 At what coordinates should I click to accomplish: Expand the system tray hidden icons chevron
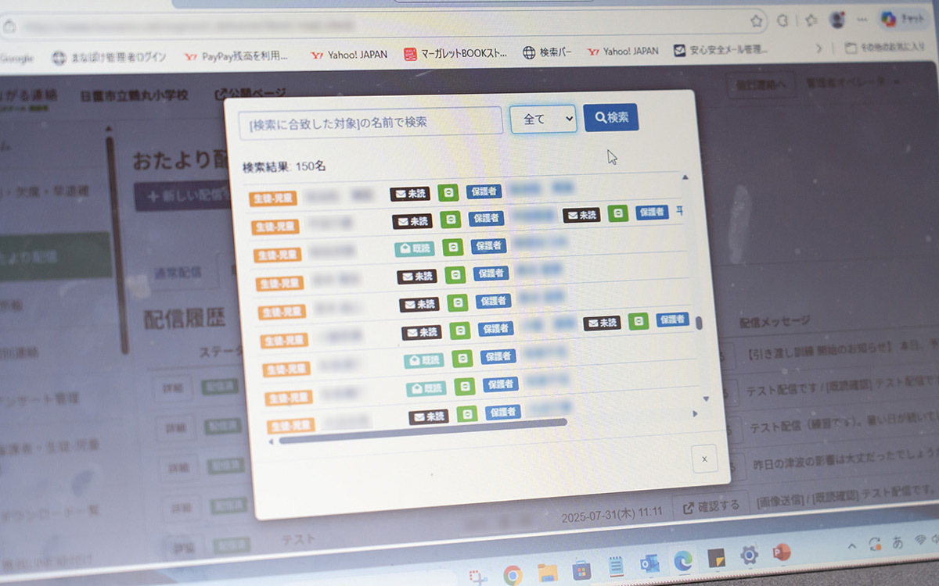click(x=853, y=546)
